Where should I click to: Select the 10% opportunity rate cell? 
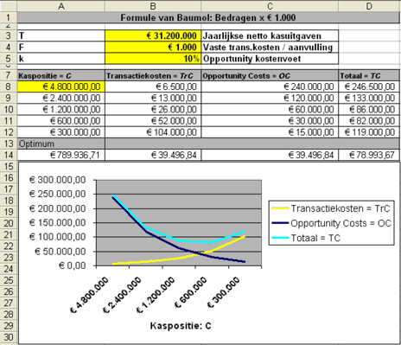(153, 59)
